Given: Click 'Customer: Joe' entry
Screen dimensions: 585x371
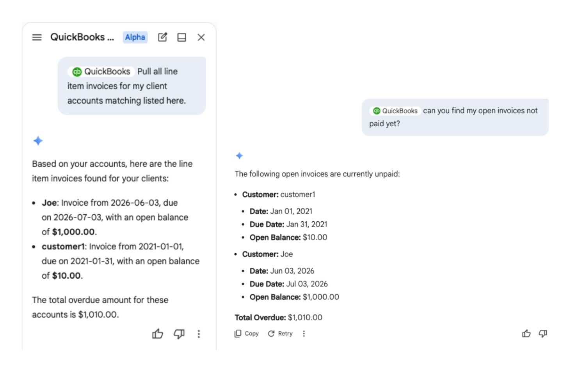Looking at the screenshot, I should [x=267, y=254].
